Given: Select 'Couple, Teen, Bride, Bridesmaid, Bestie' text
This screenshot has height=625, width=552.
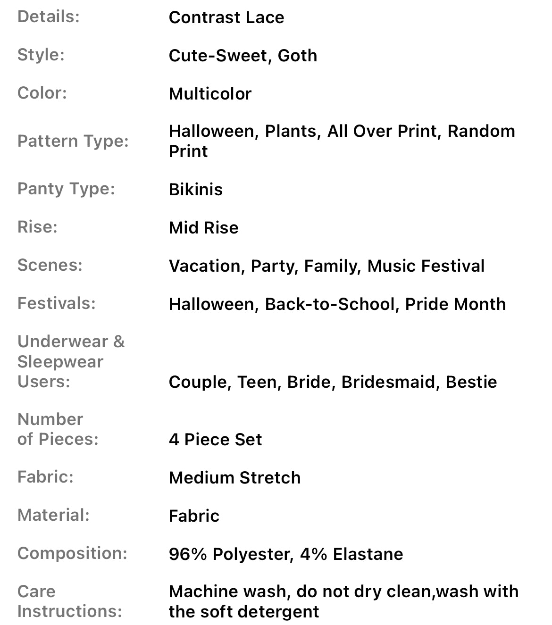Looking at the screenshot, I should 333,382.
